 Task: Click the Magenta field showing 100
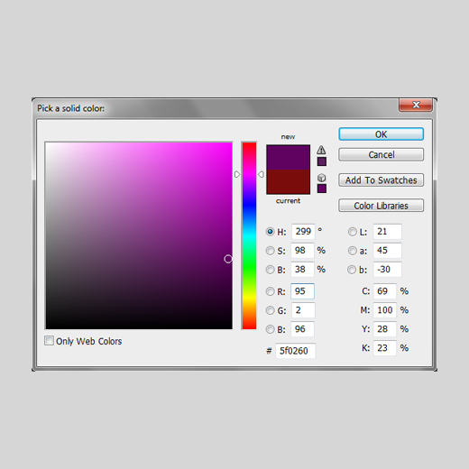(x=385, y=310)
